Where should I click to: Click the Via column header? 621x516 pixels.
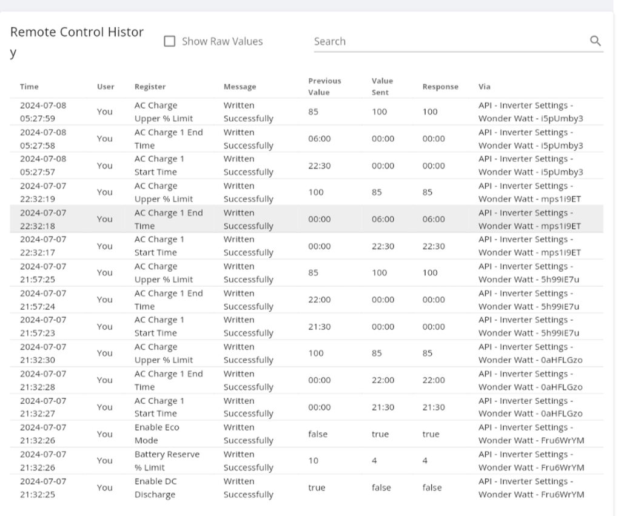point(484,87)
